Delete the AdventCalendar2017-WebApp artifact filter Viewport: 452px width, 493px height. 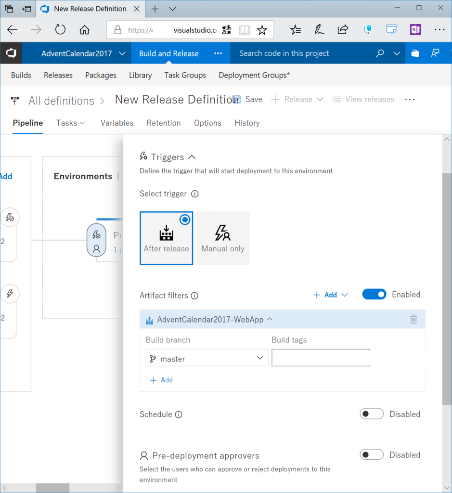[x=413, y=320]
